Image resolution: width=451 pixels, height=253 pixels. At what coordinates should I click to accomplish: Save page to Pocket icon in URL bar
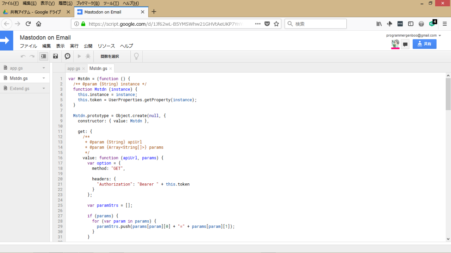tap(267, 24)
